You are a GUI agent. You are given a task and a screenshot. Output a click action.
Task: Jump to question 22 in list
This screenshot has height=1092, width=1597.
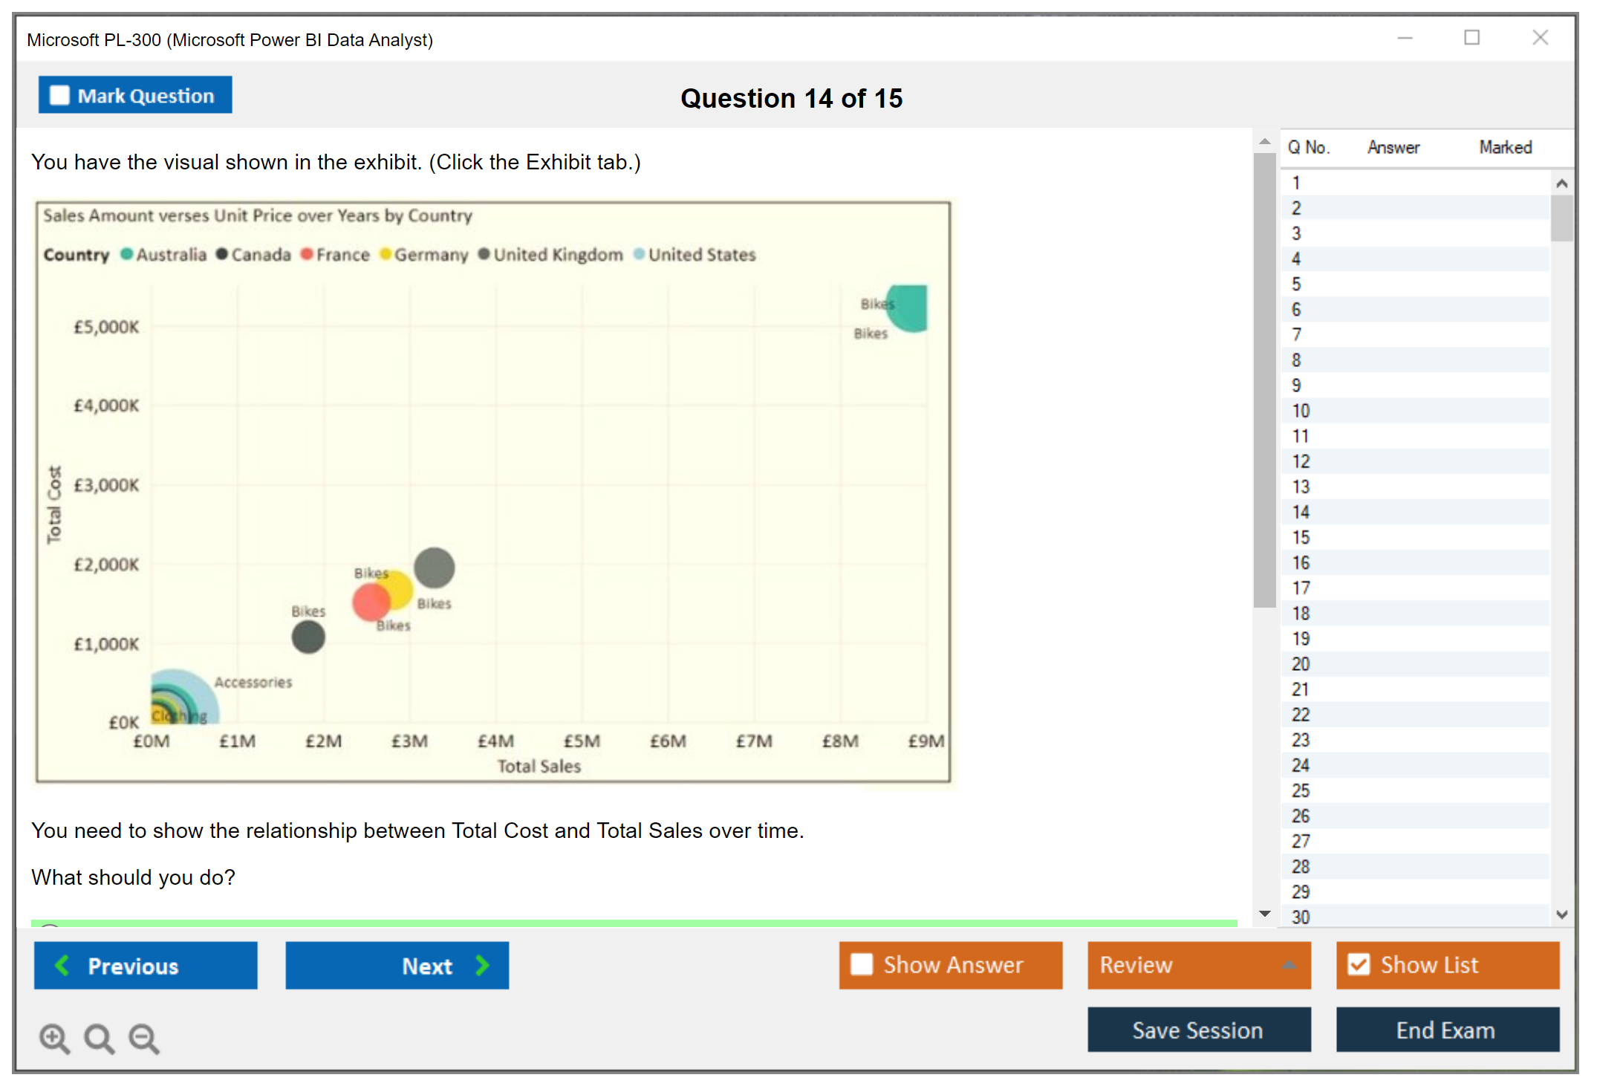(1301, 715)
